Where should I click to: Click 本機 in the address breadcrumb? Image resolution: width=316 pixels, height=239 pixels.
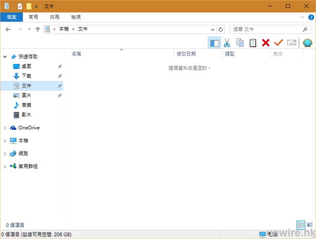[64, 29]
